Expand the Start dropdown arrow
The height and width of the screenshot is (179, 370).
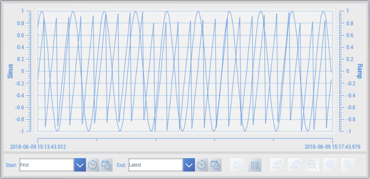(80, 165)
